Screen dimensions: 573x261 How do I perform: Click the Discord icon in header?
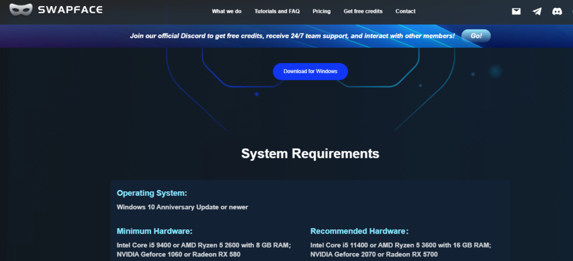click(x=557, y=11)
